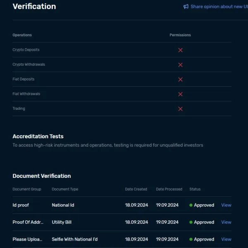Click the red X for Crypto Deposits
Viewport: 248px width, 248px height.
pyautogui.click(x=180, y=50)
